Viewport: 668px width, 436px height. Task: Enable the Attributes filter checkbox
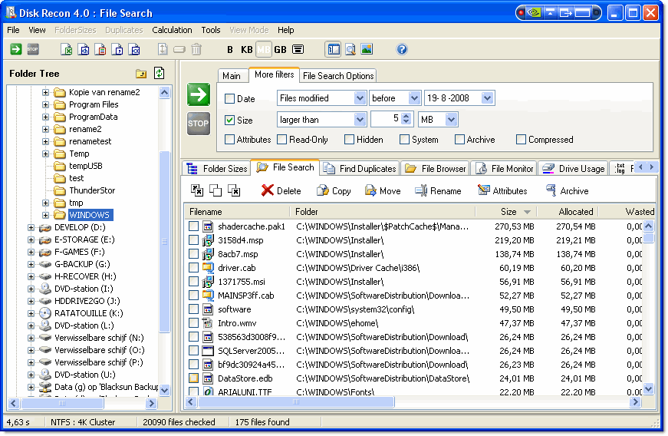tap(229, 140)
